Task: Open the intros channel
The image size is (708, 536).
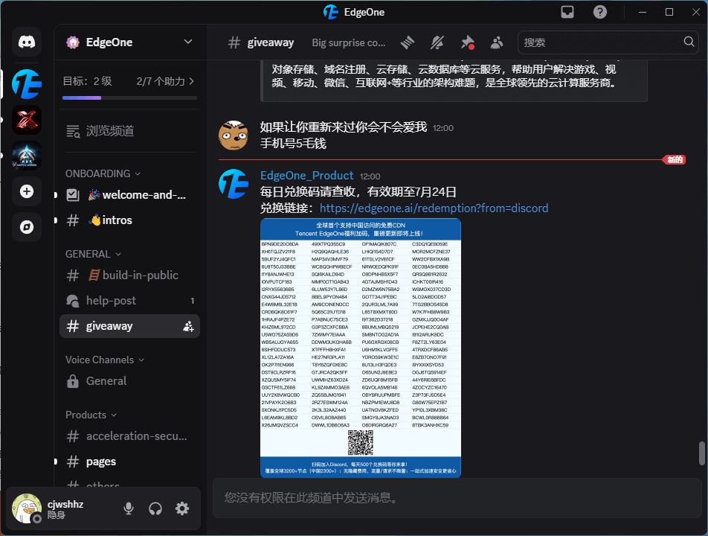Action: [x=129, y=220]
